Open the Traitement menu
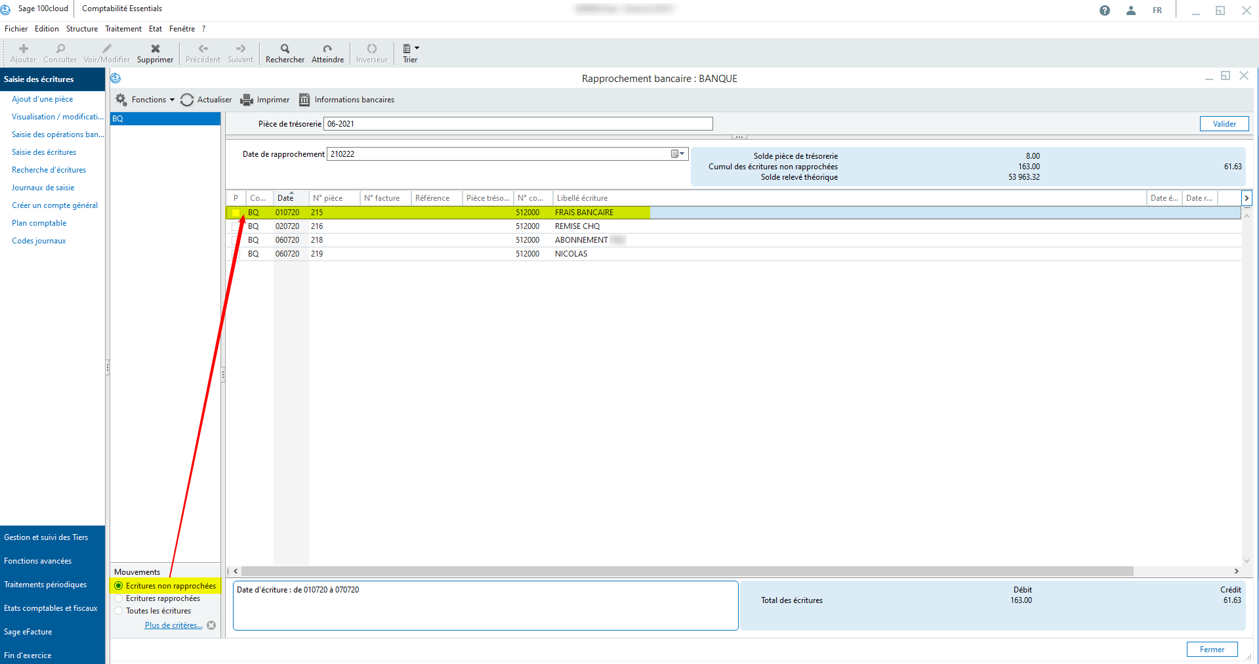 (x=123, y=29)
